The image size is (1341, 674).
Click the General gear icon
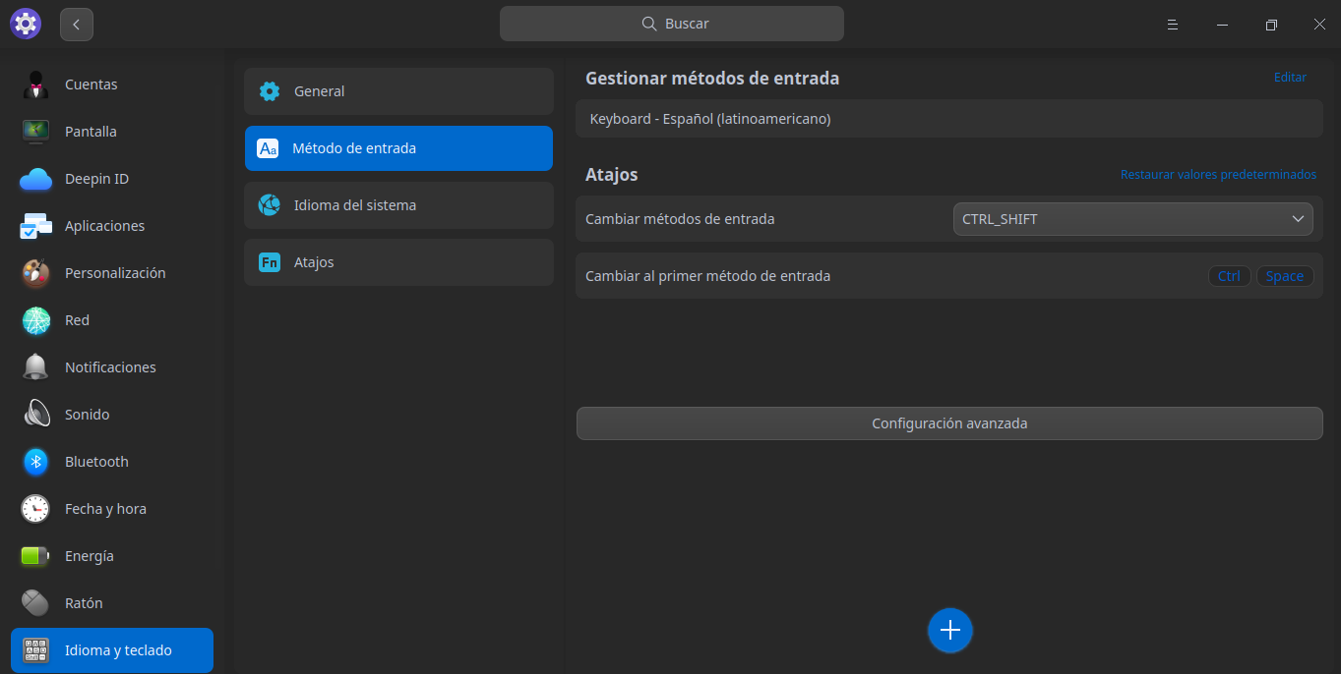click(x=270, y=91)
